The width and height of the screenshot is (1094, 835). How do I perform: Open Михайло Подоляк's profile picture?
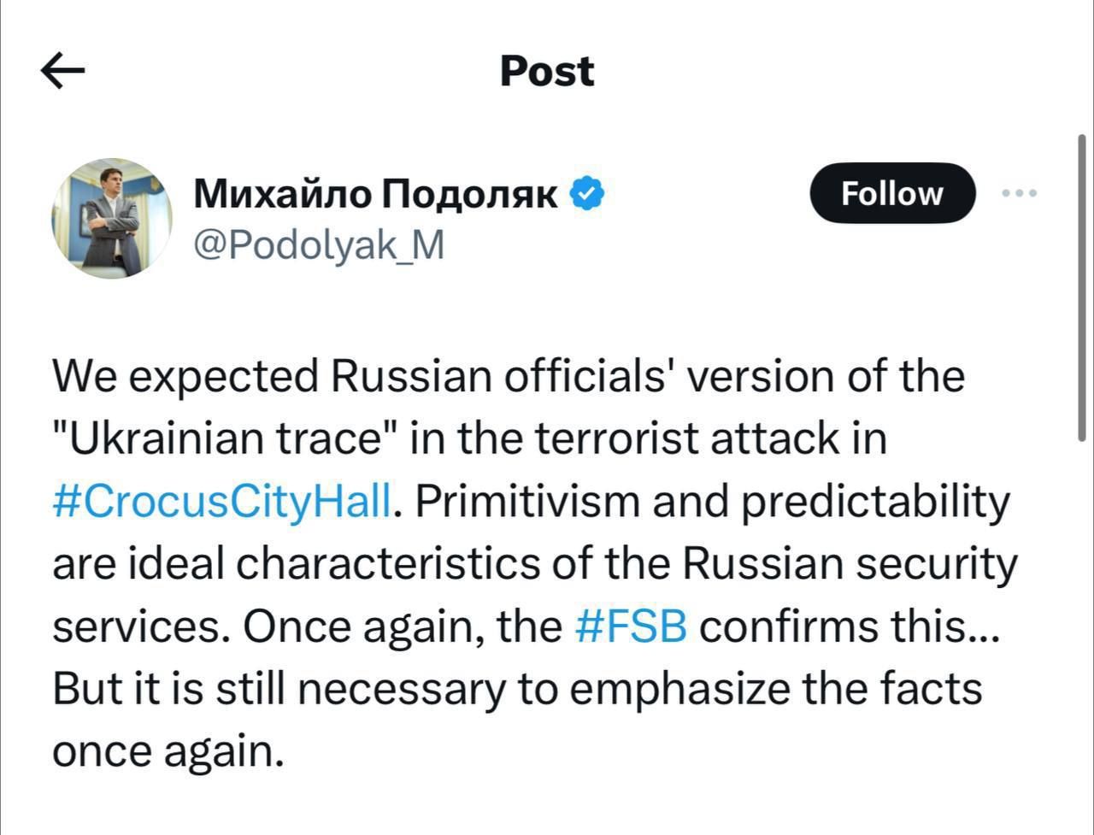(112, 218)
